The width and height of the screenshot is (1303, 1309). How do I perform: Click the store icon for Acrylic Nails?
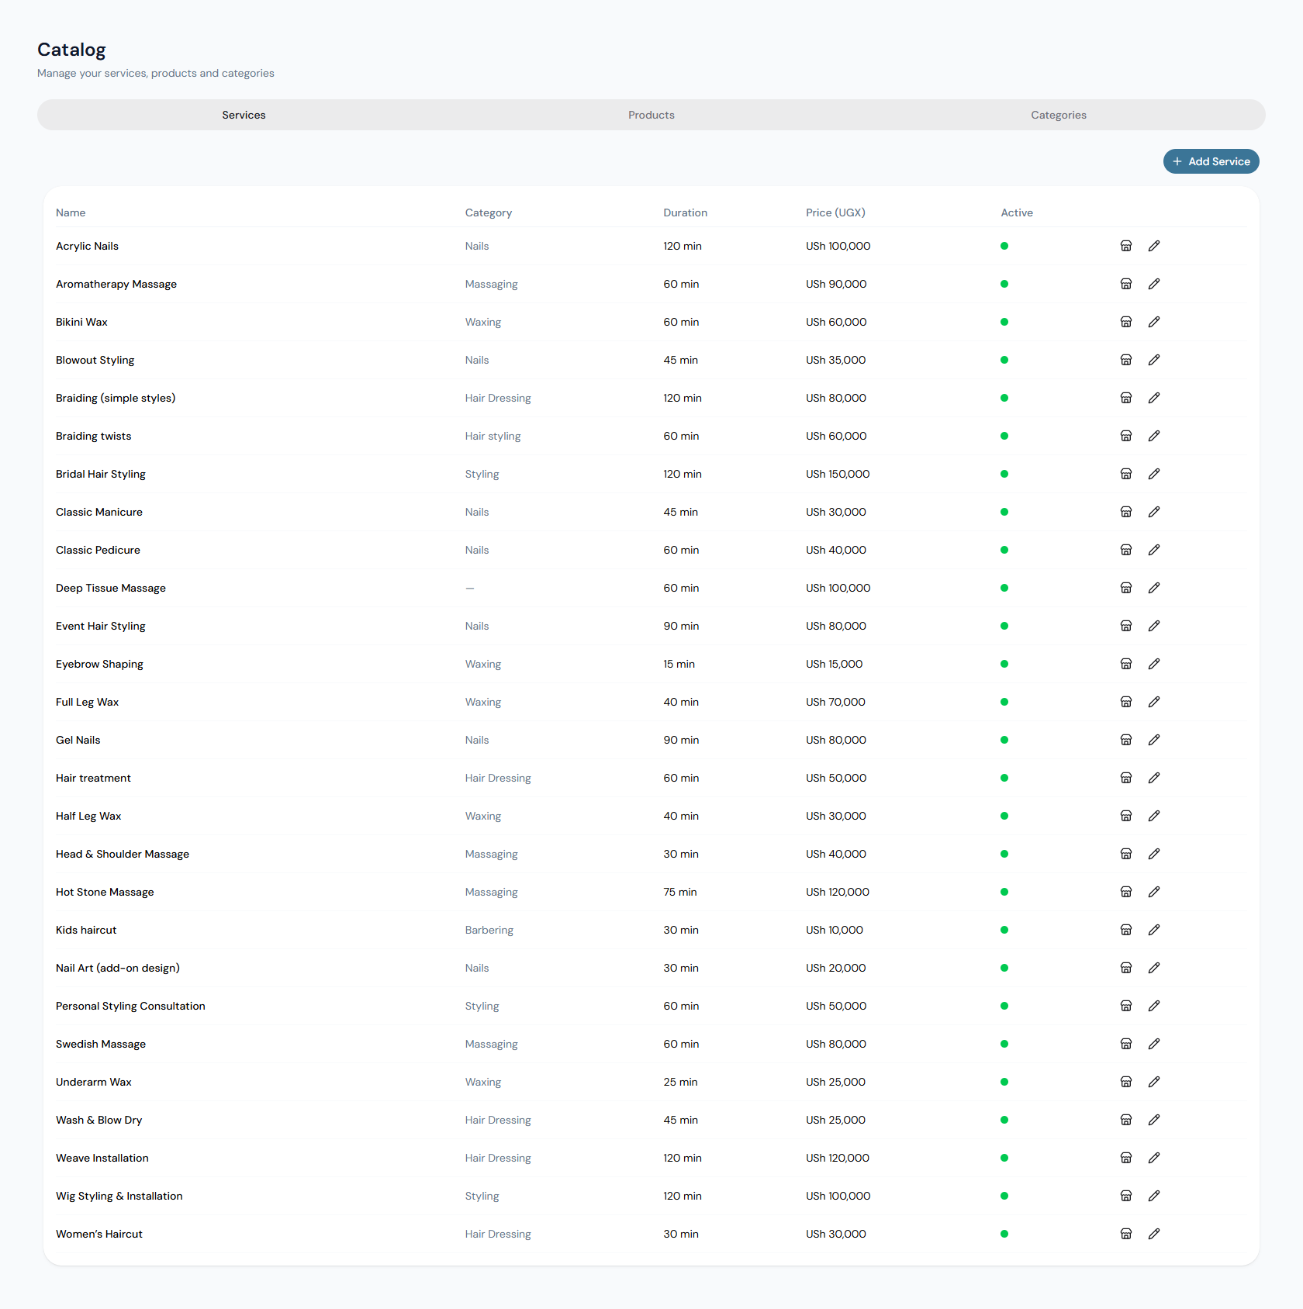click(1126, 246)
